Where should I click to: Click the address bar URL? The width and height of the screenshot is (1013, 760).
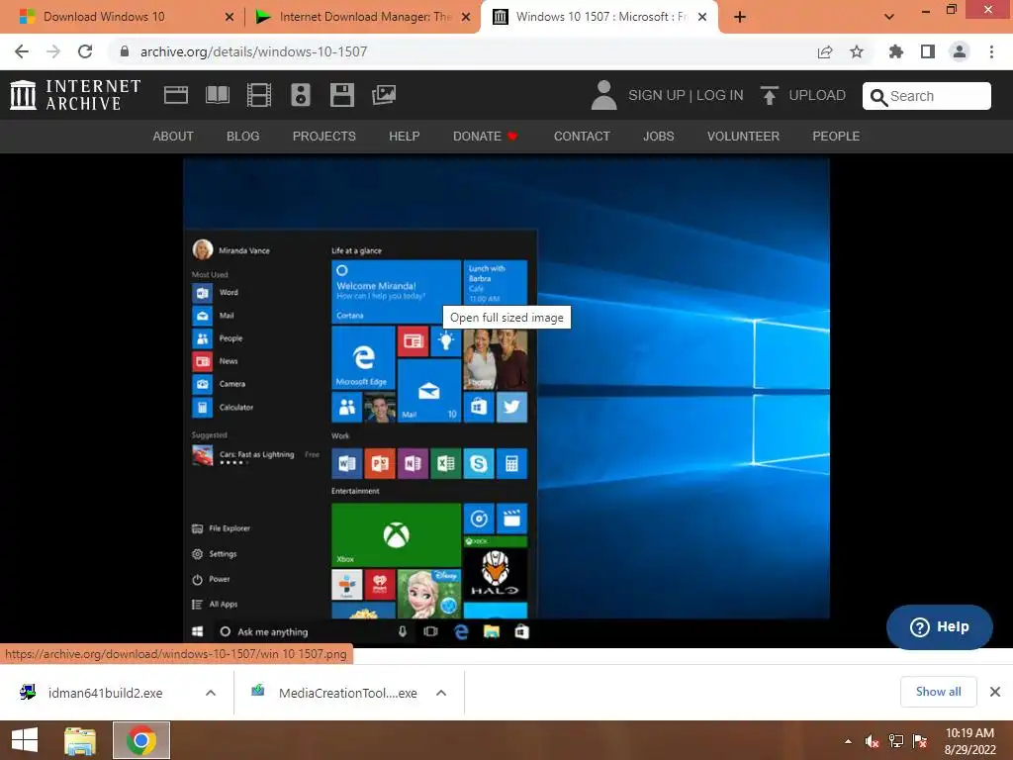pos(254,51)
